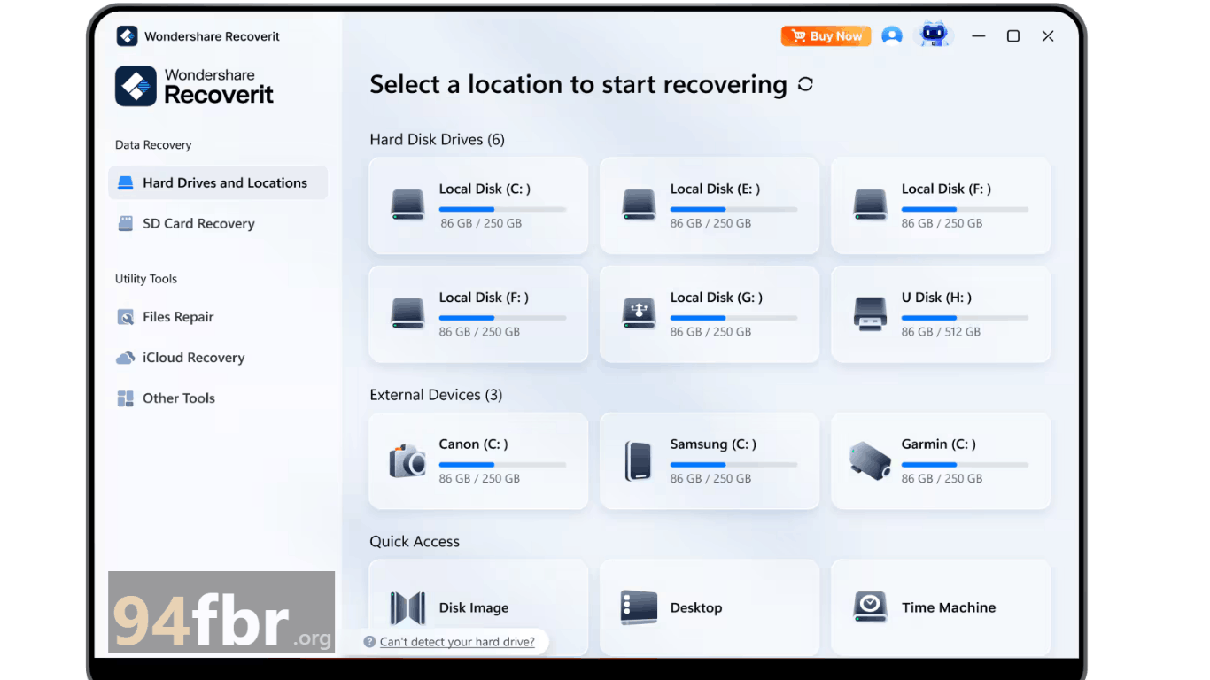
Task: Click the Wondershare Recoverit logo in the title bar
Action: pos(127,36)
